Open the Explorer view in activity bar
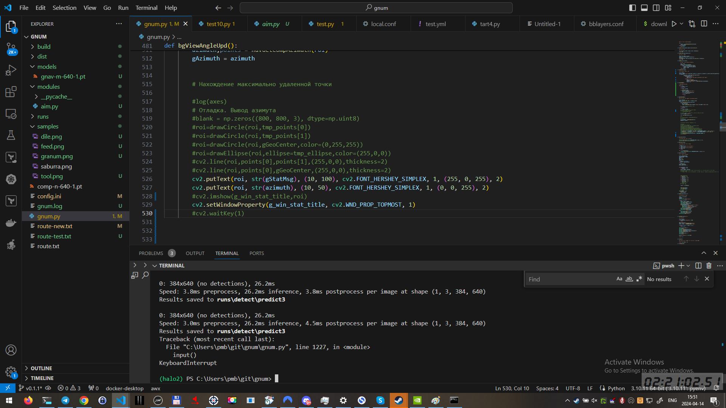 pos(11,26)
